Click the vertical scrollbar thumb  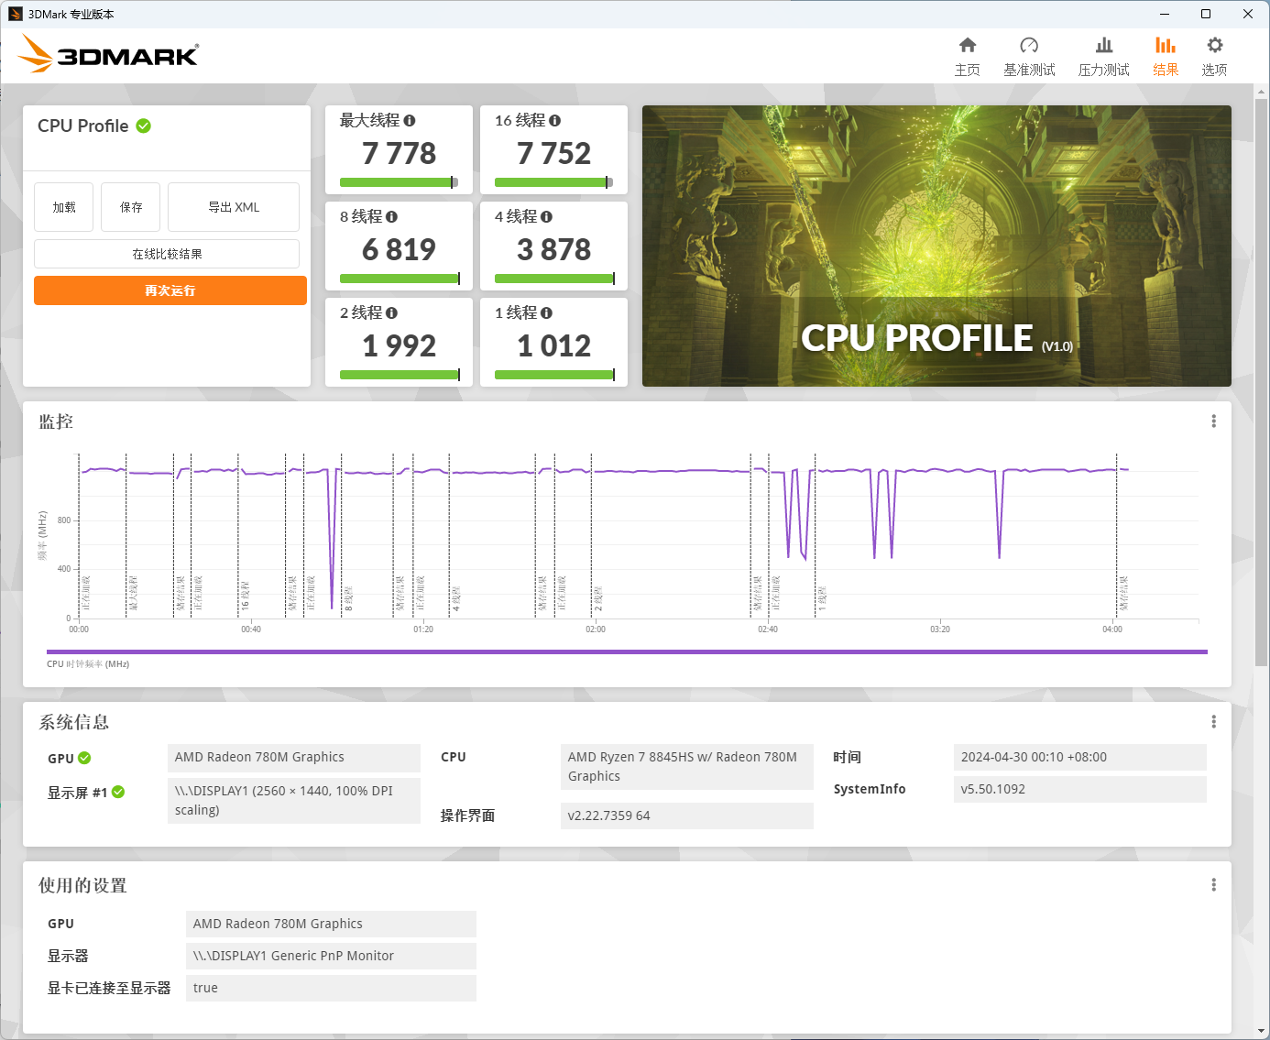[x=1261, y=383]
